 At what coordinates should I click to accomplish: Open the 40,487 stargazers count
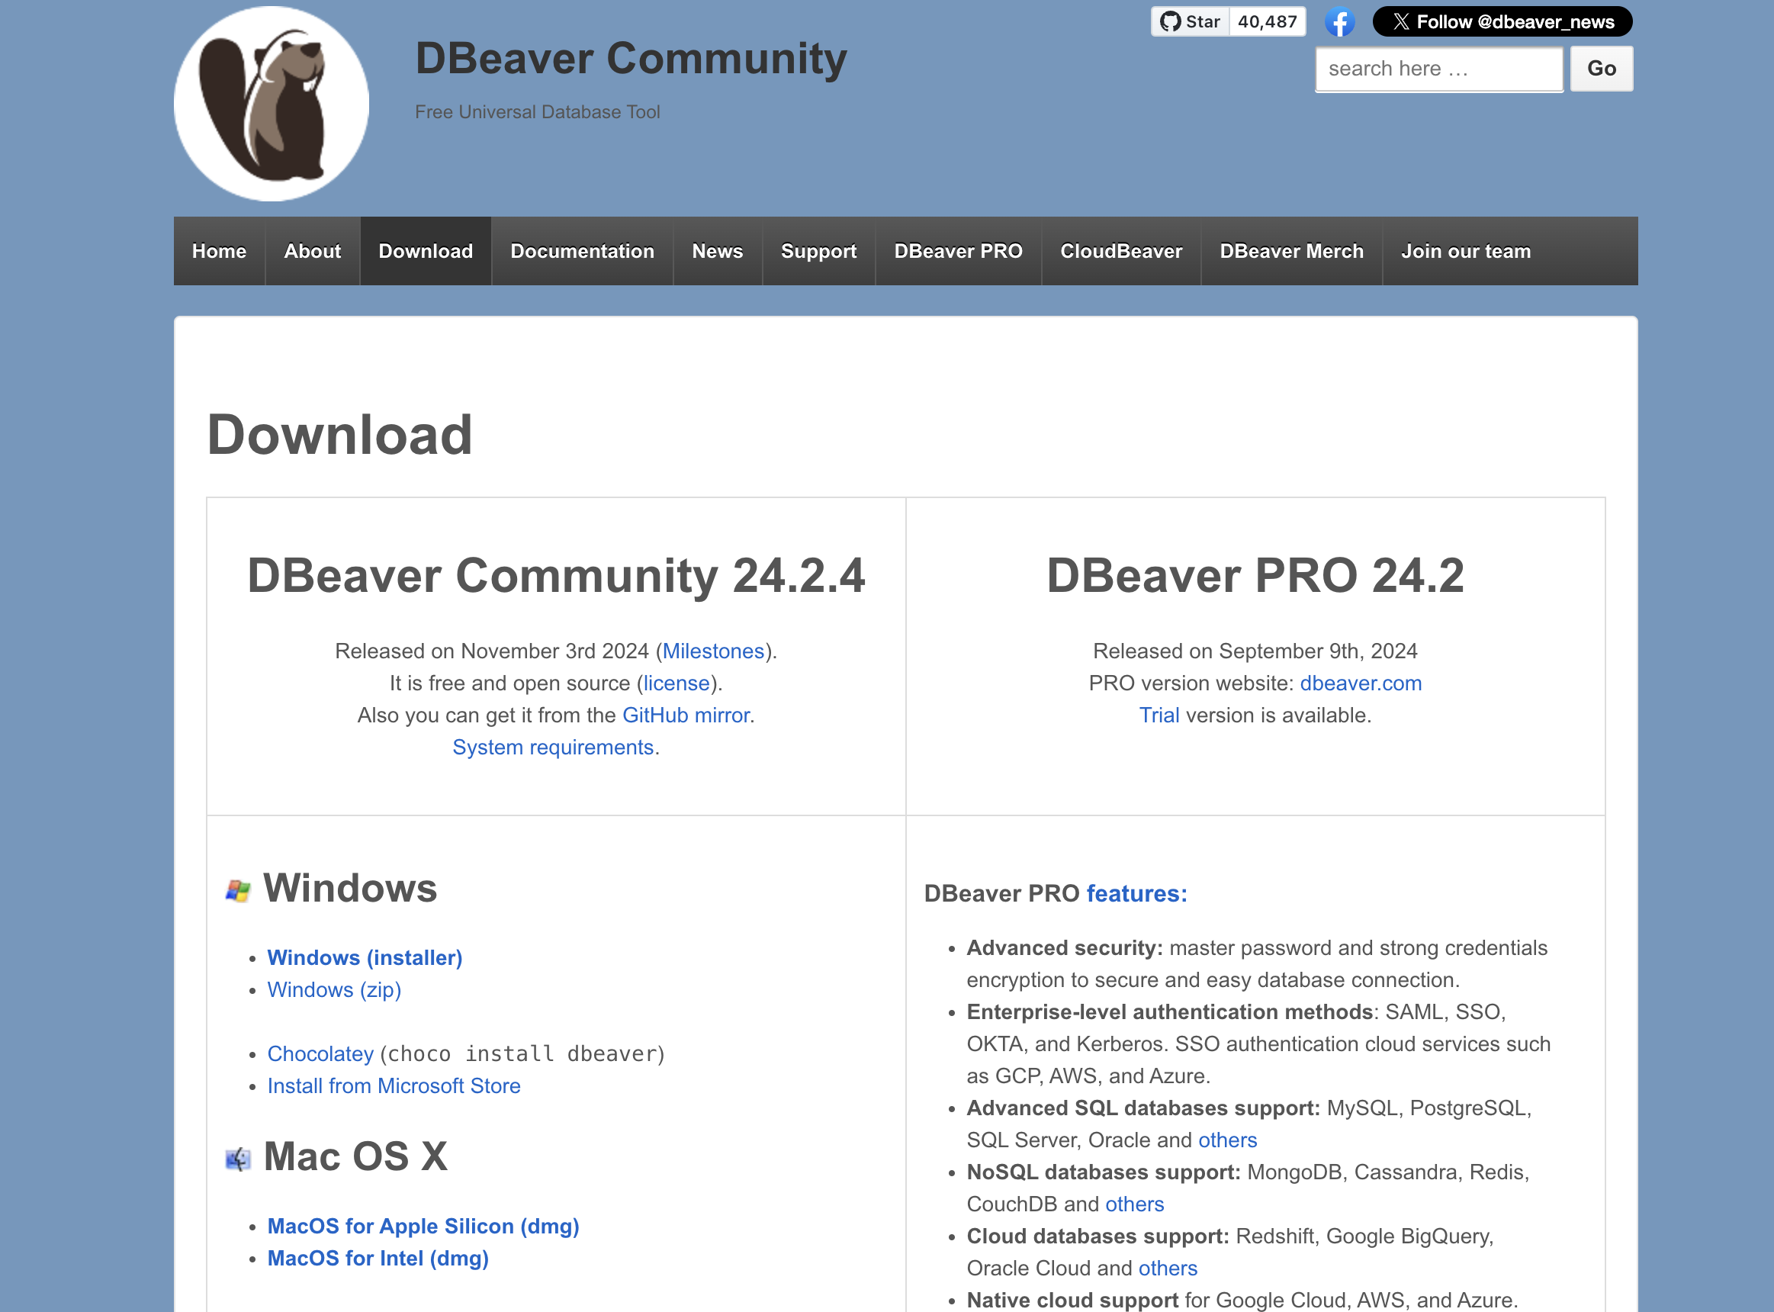coord(1267,21)
